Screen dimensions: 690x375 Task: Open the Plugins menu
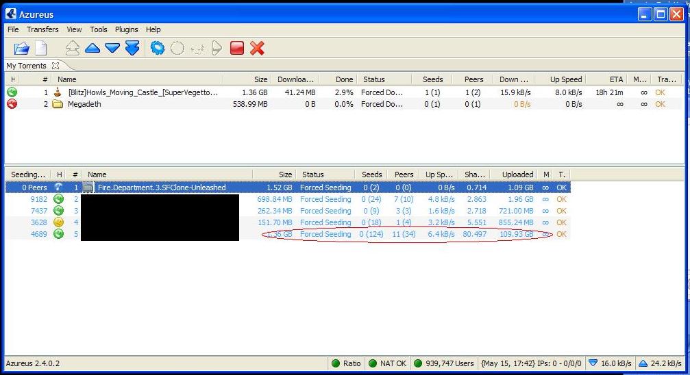coord(126,29)
